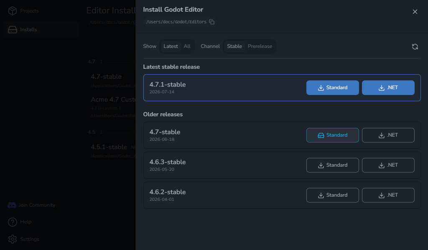Image resolution: width=428 pixels, height=250 pixels.
Task: Download 4.7-stable .NET build
Action: [x=388, y=135]
